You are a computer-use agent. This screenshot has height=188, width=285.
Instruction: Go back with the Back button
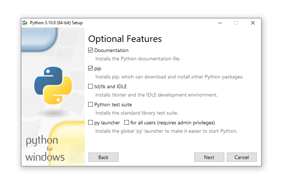(103, 157)
